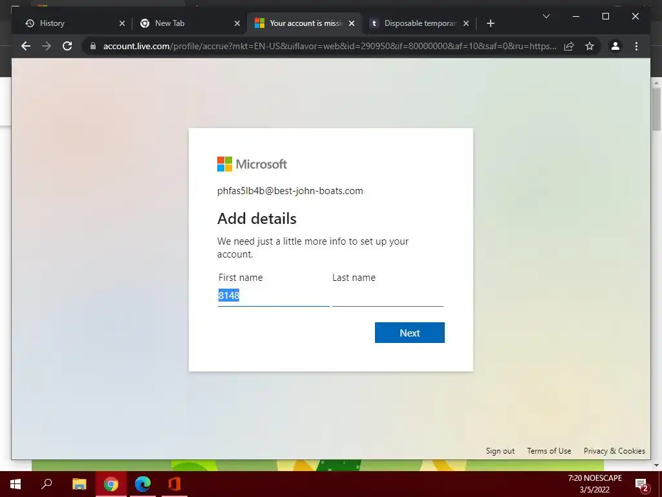Click the email phfas5lb4b@best-john-boats.com
The image size is (662, 497).
point(290,191)
